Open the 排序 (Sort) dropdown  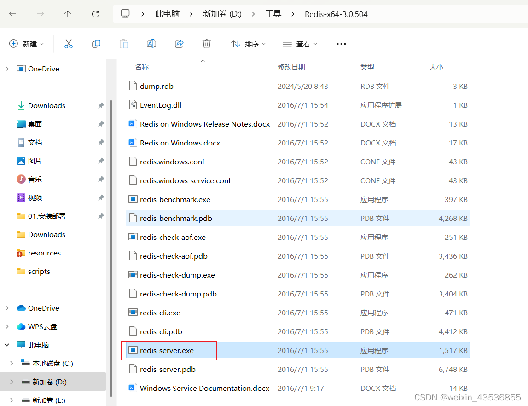pos(249,44)
